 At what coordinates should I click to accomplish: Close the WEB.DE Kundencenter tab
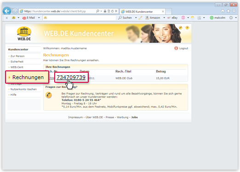(163, 11)
